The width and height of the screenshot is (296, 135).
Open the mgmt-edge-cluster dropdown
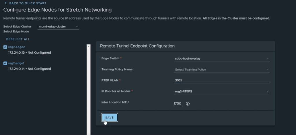point(58,27)
